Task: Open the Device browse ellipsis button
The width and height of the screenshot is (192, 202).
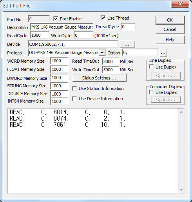Action: [127, 44]
